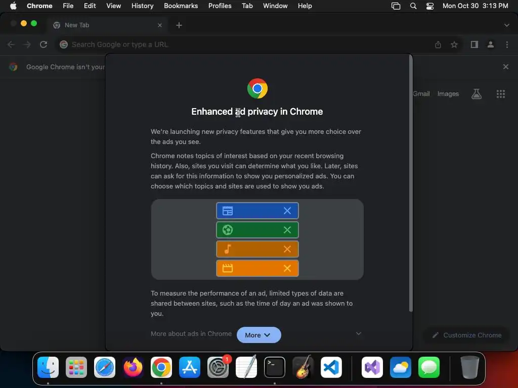
Task: Open Messages from the Dock
Action: point(429,367)
